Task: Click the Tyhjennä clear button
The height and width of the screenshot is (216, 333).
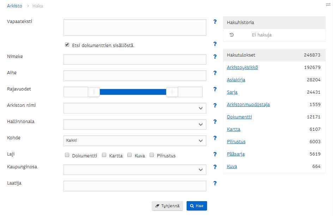Action: (167, 206)
